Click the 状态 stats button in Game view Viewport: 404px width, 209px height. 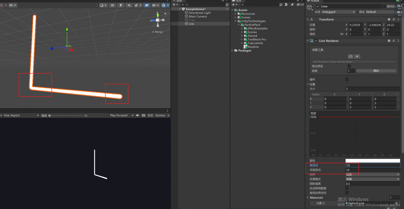pos(151,116)
